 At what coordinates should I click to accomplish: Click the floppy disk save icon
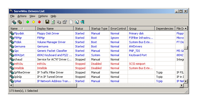coord(47,22)
